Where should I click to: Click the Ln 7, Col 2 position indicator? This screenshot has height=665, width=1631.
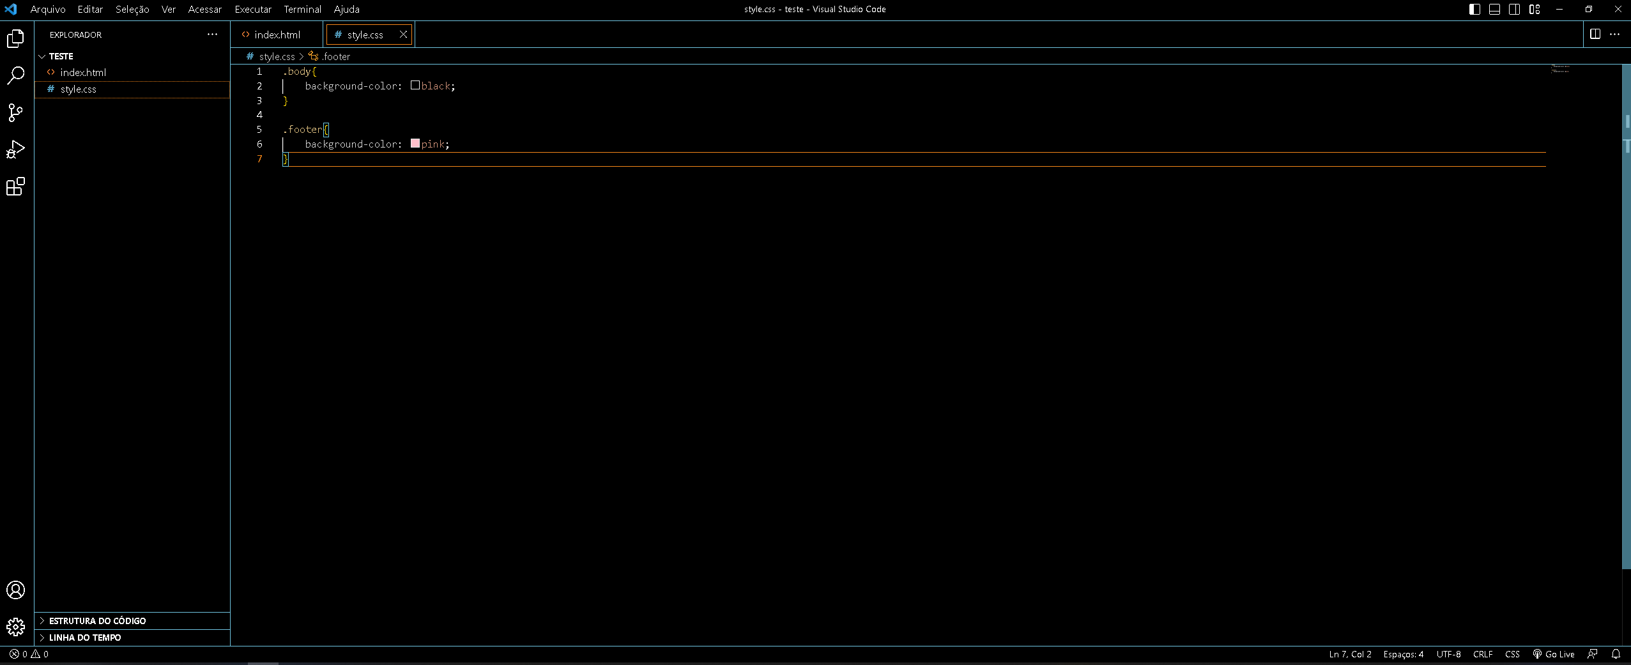pyautogui.click(x=1350, y=654)
